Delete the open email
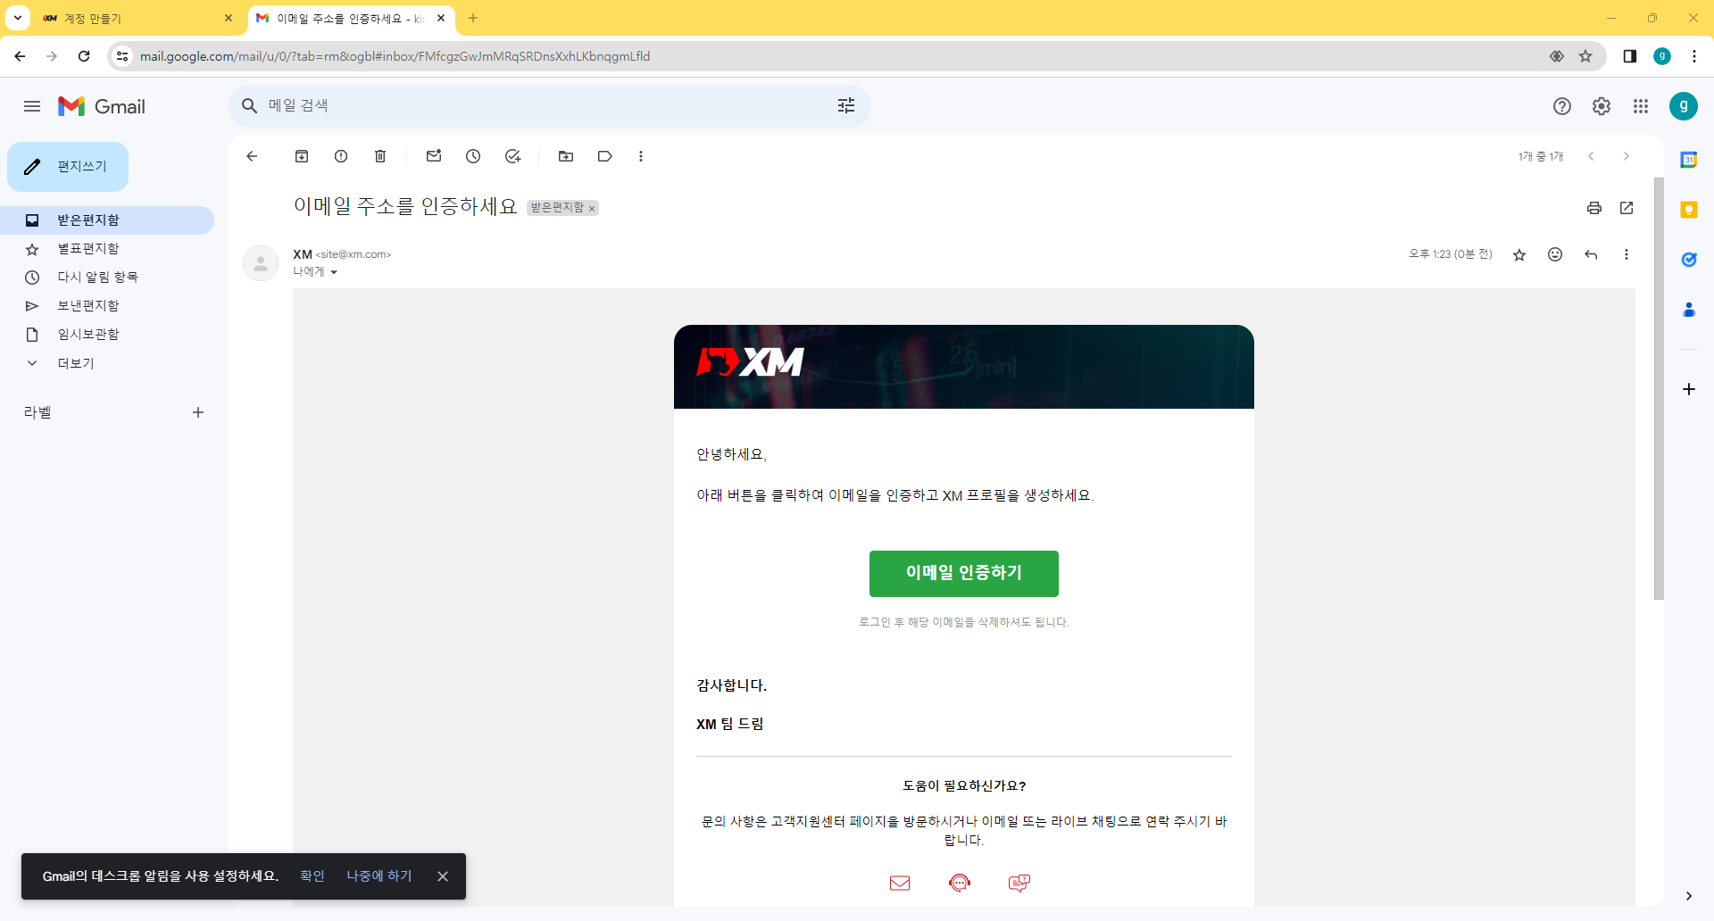 pyautogui.click(x=380, y=155)
